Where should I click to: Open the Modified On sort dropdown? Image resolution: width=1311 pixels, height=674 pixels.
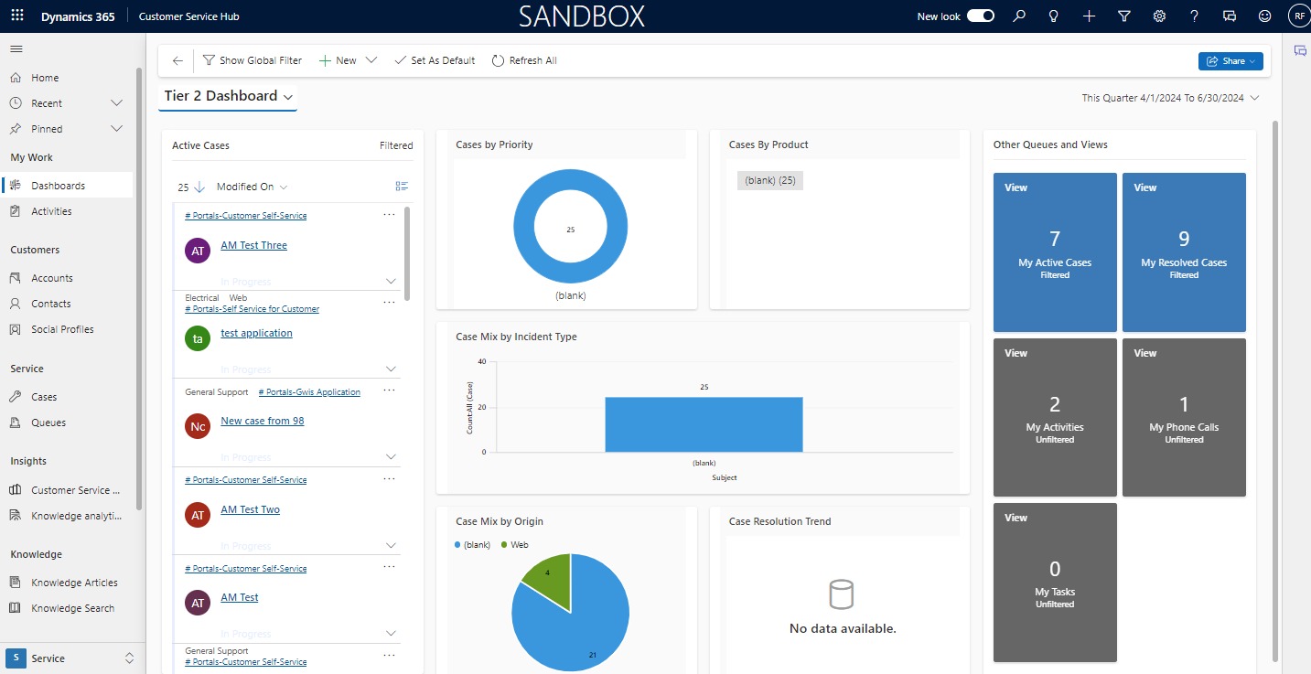click(251, 186)
